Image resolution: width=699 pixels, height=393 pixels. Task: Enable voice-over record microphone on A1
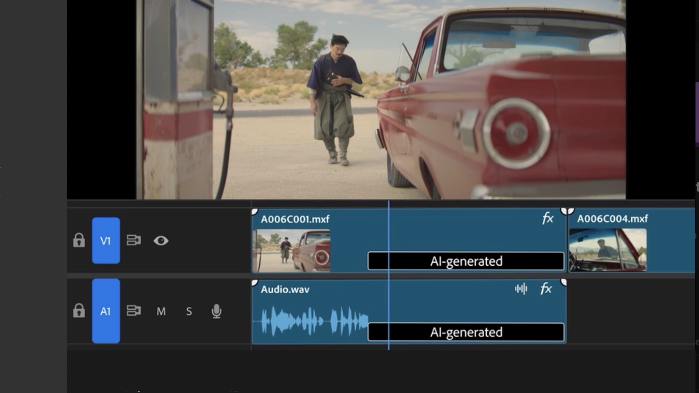(x=216, y=311)
